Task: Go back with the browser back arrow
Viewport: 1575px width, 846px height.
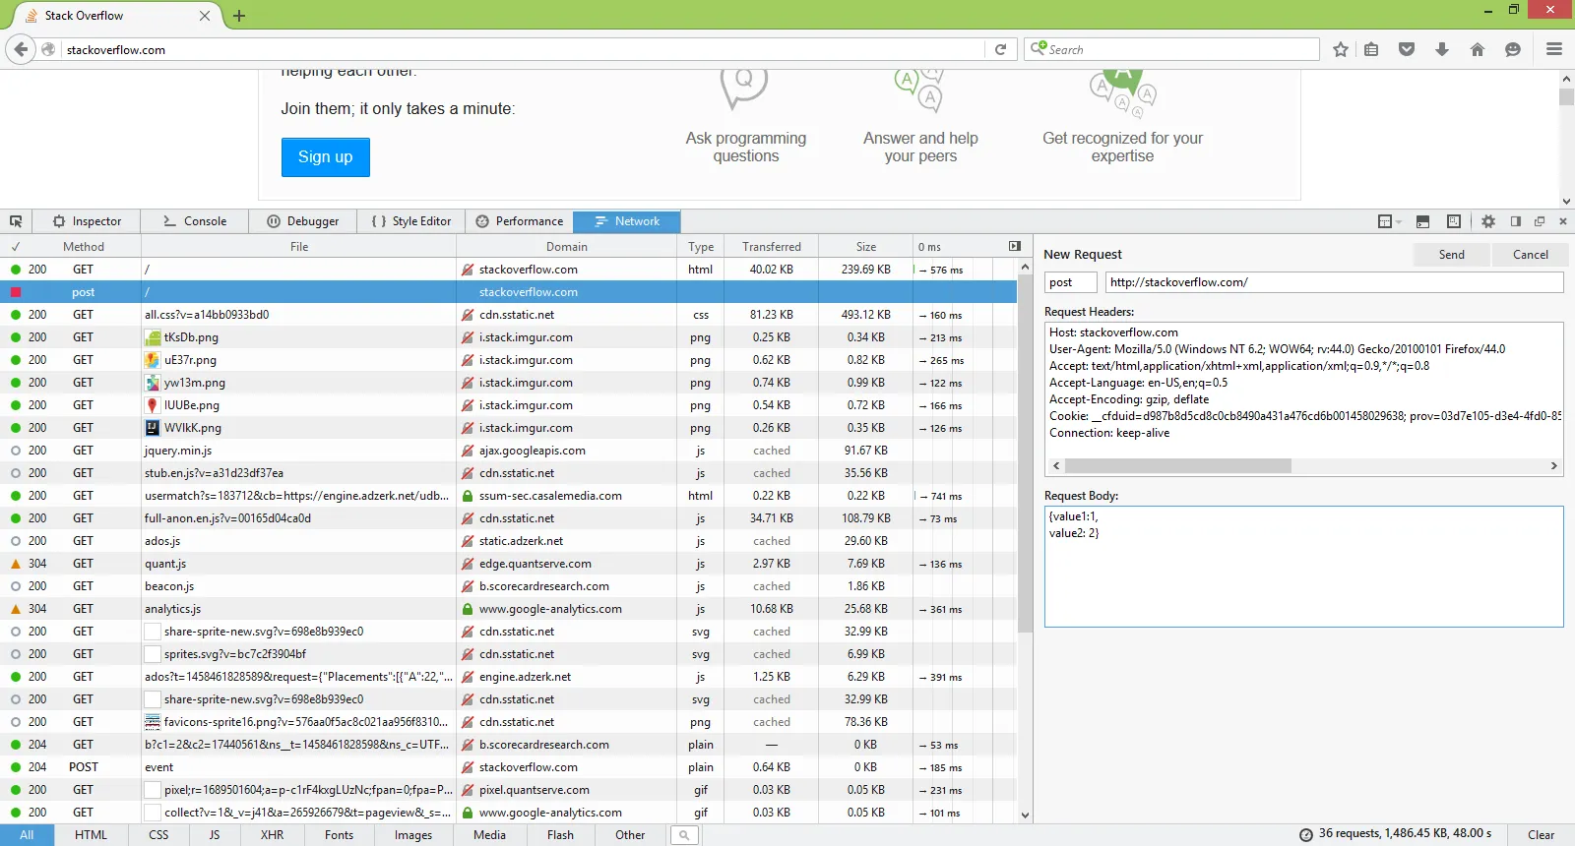Action: coord(21,49)
